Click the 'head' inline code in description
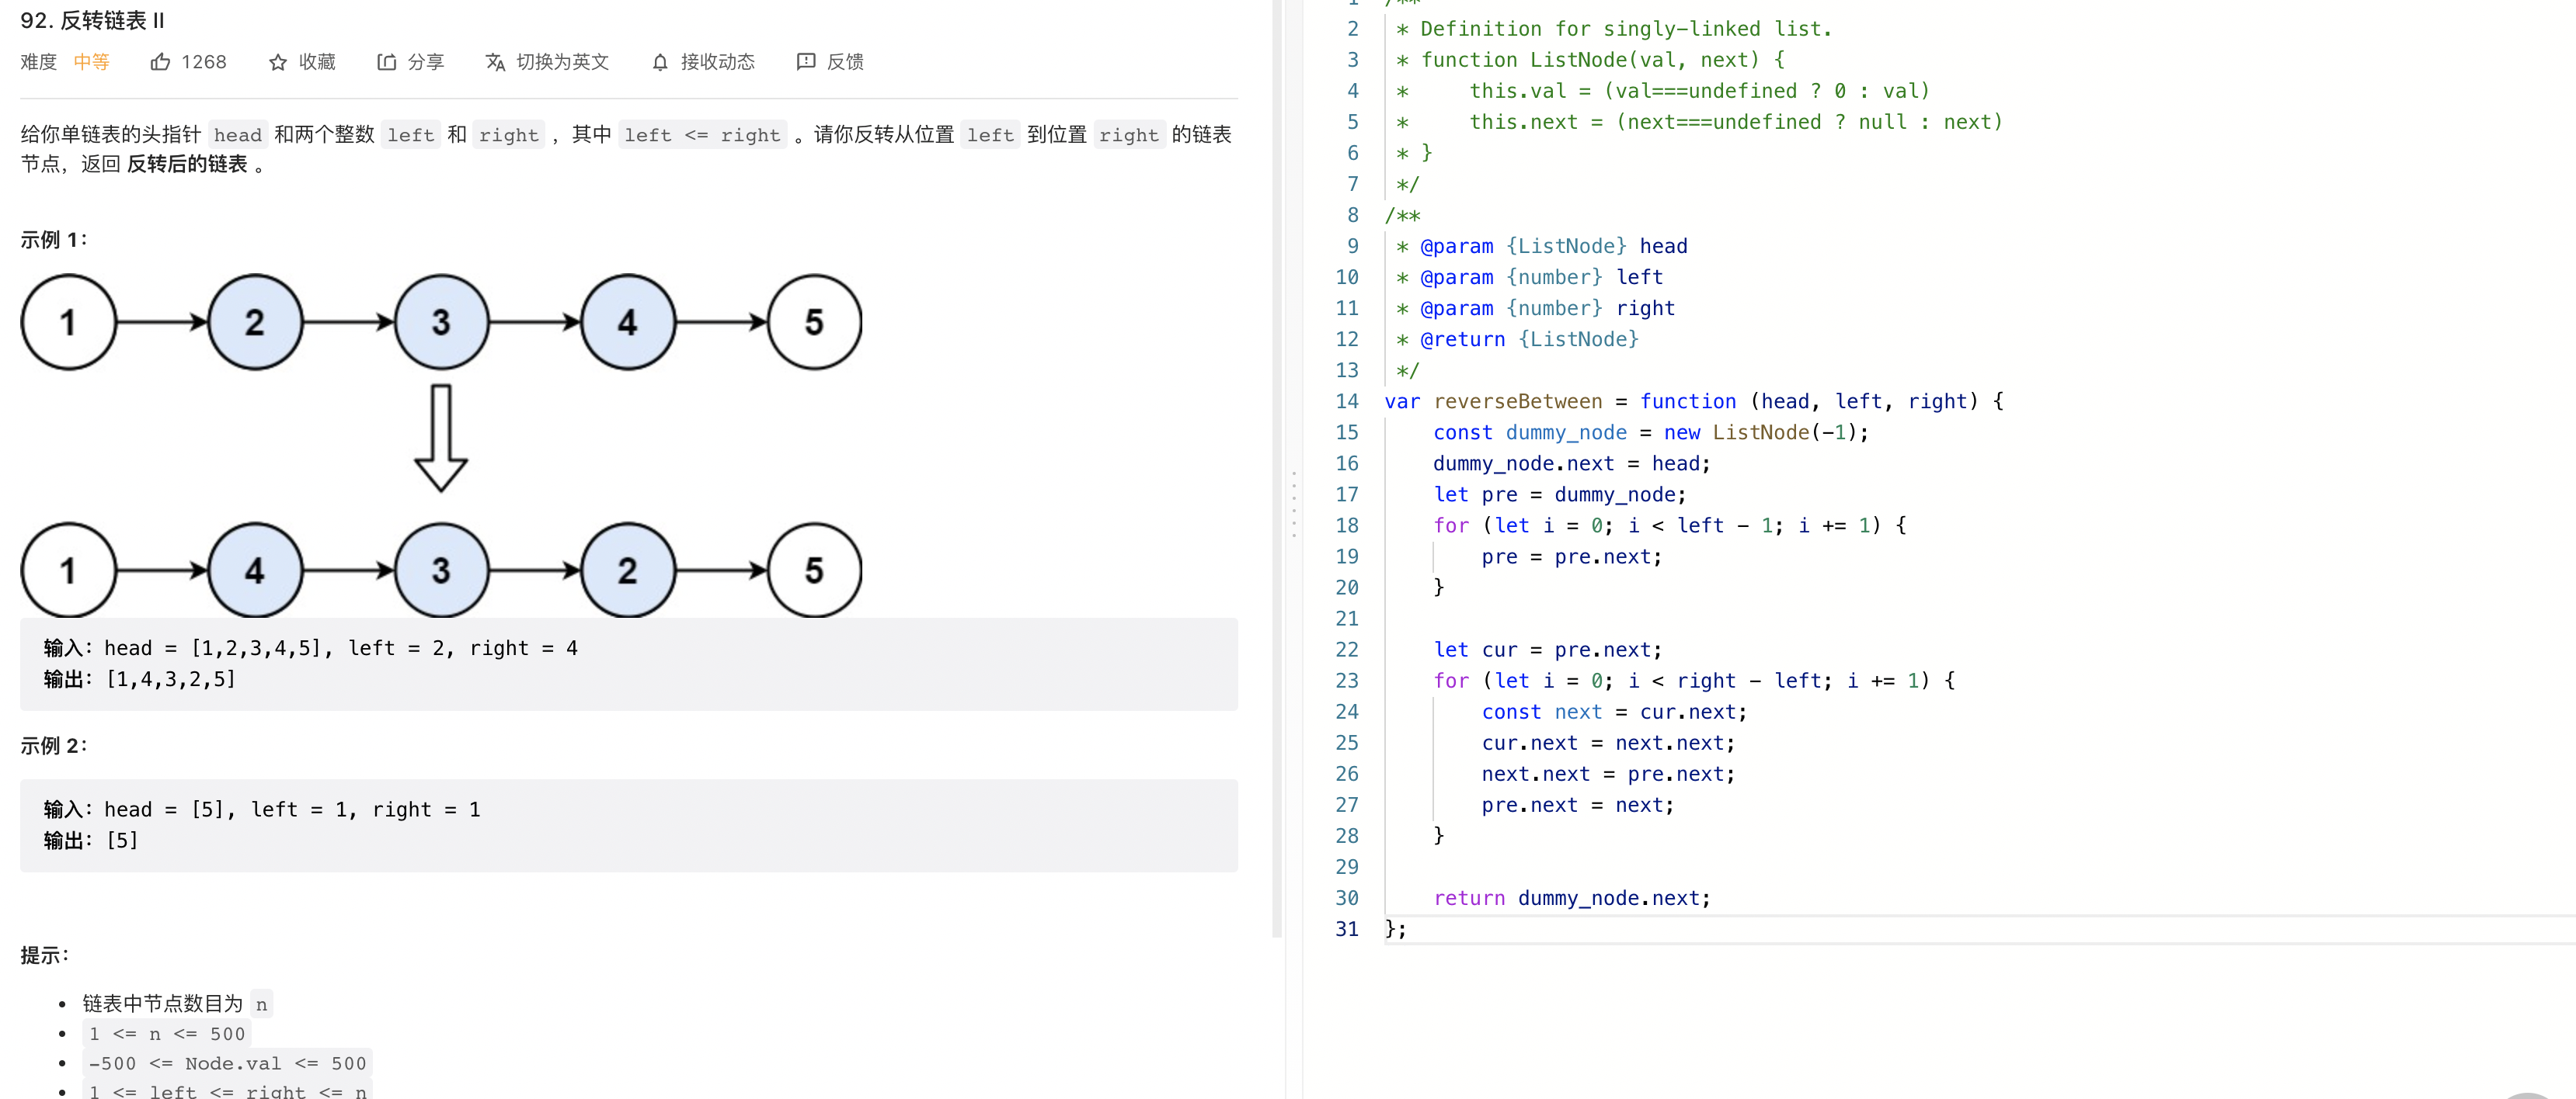The image size is (2576, 1099). (x=238, y=135)
